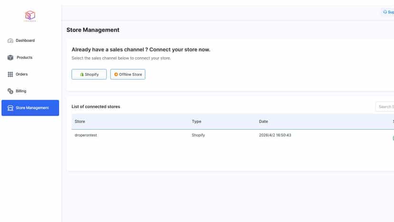Click the Shopify type cell in droperontest row
This screenshot has height=222, width=394.
pos(198,135)
